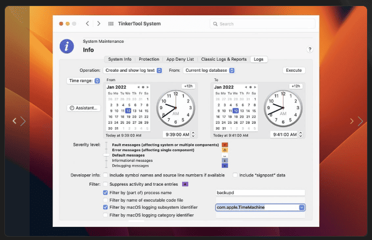This screenshot has width=372, height=240.
Task: Select day 11 in From calendar
Action: [x=123, y=111]
